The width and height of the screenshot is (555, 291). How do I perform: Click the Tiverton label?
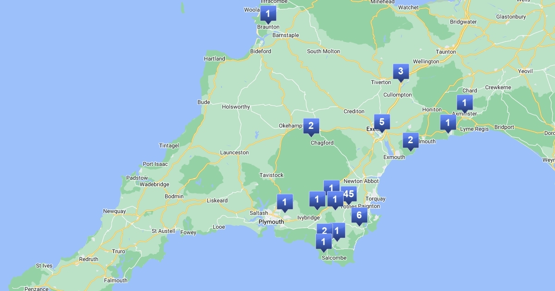(x=381, y=82)
